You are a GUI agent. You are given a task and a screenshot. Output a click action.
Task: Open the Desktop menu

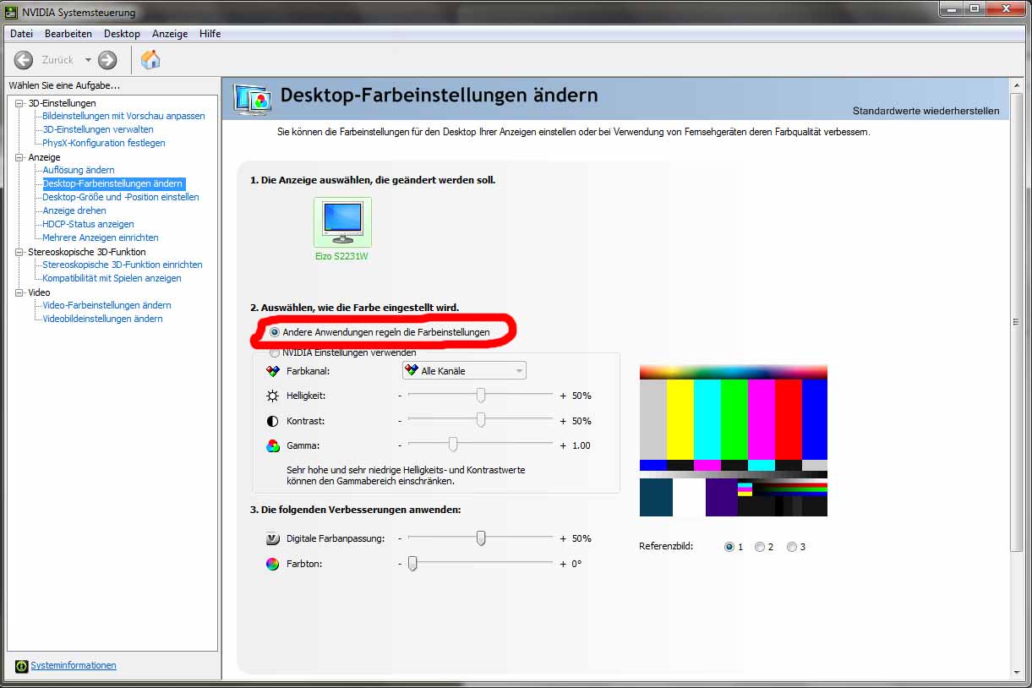[122, 34]
